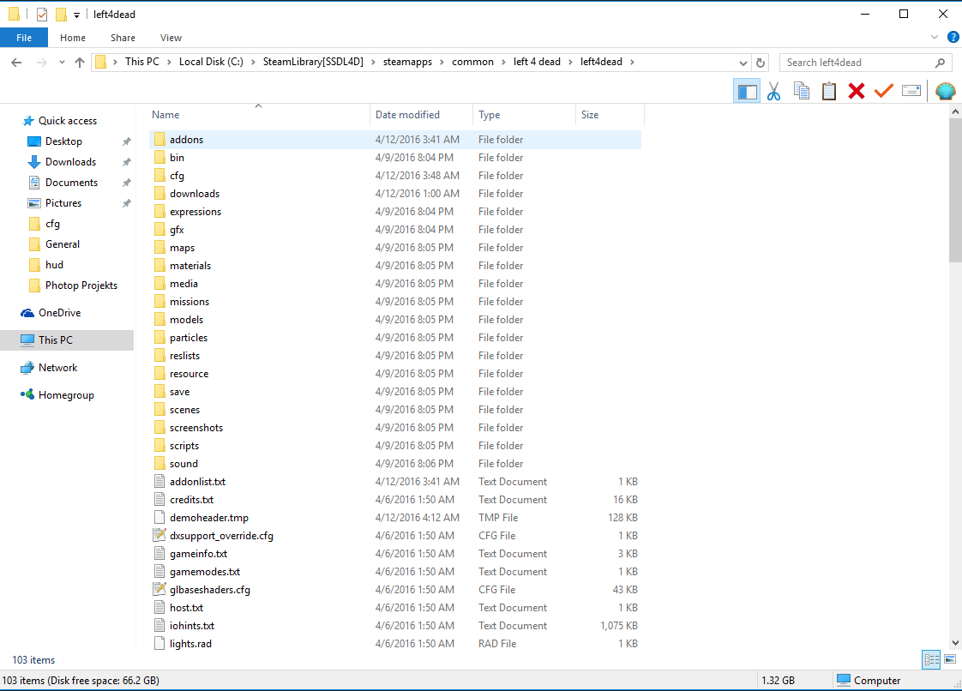The height and width of the screenshot is (691, 962).
Task: Click 'left 4 dead' breadcrumb segment
Action: (x=537, y=62)
